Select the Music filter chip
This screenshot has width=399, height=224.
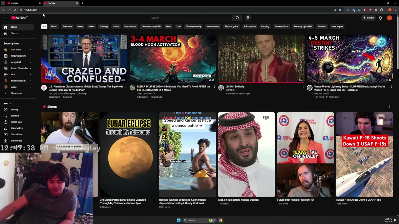pyautogui.click(x=54, y=26)
